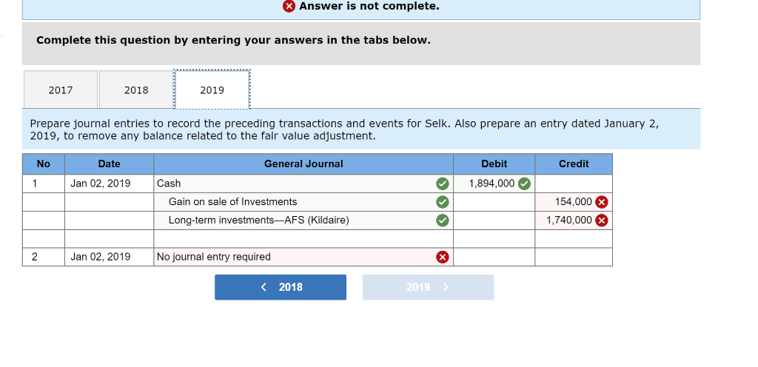The image size is (758, 367).
Task: Select the Gain on sale of Investments field
Action: [303, 202]
